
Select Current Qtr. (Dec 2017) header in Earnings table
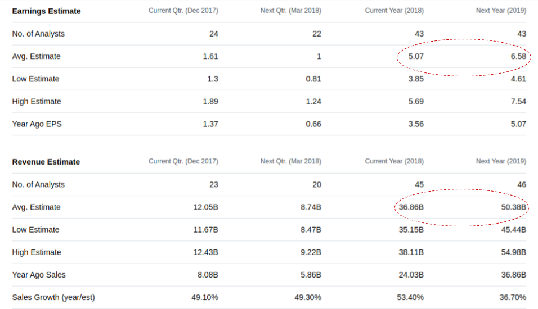click(183, 11)
